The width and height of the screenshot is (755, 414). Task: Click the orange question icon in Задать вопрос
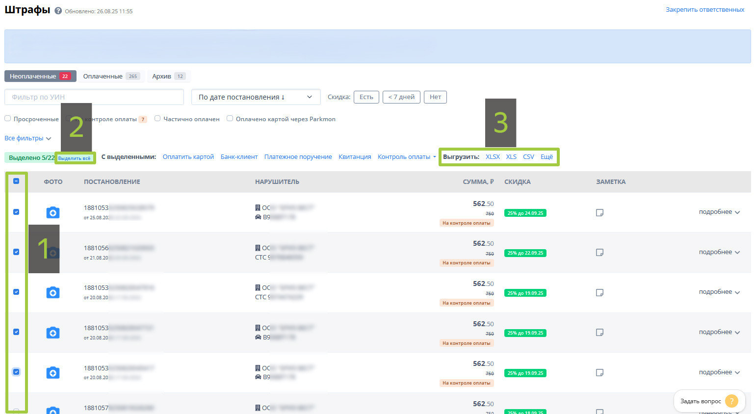(731, 401)
